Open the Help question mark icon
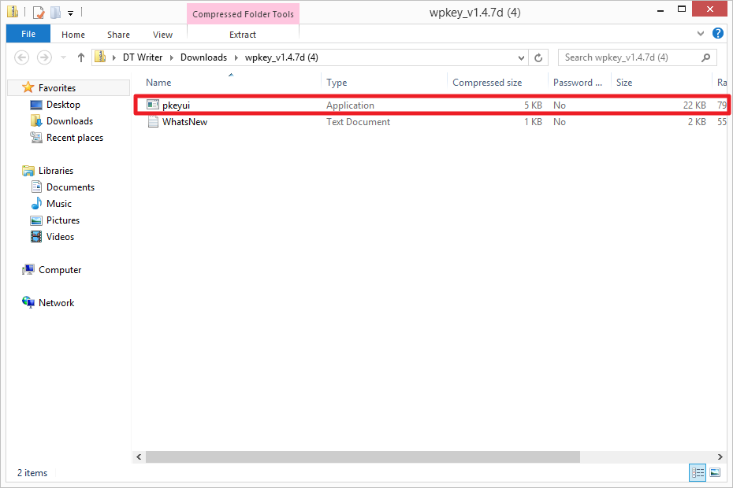The height and width of the screenshot is (488, 733). 717,33
